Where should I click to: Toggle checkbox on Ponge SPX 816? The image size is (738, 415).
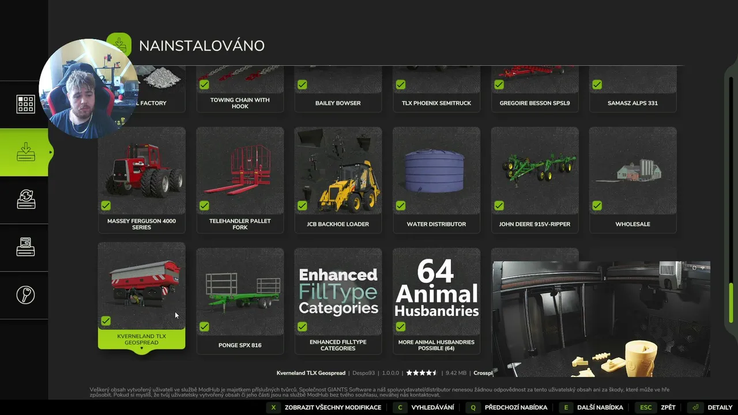(204, 327)
